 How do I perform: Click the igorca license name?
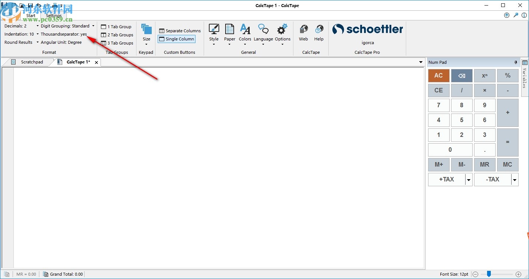[368, 43]
